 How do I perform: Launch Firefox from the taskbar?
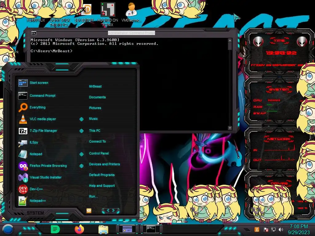pos(79,229)
